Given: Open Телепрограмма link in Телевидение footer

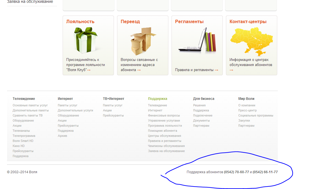Looking at the screenshot, I should [x=24, y=136].
